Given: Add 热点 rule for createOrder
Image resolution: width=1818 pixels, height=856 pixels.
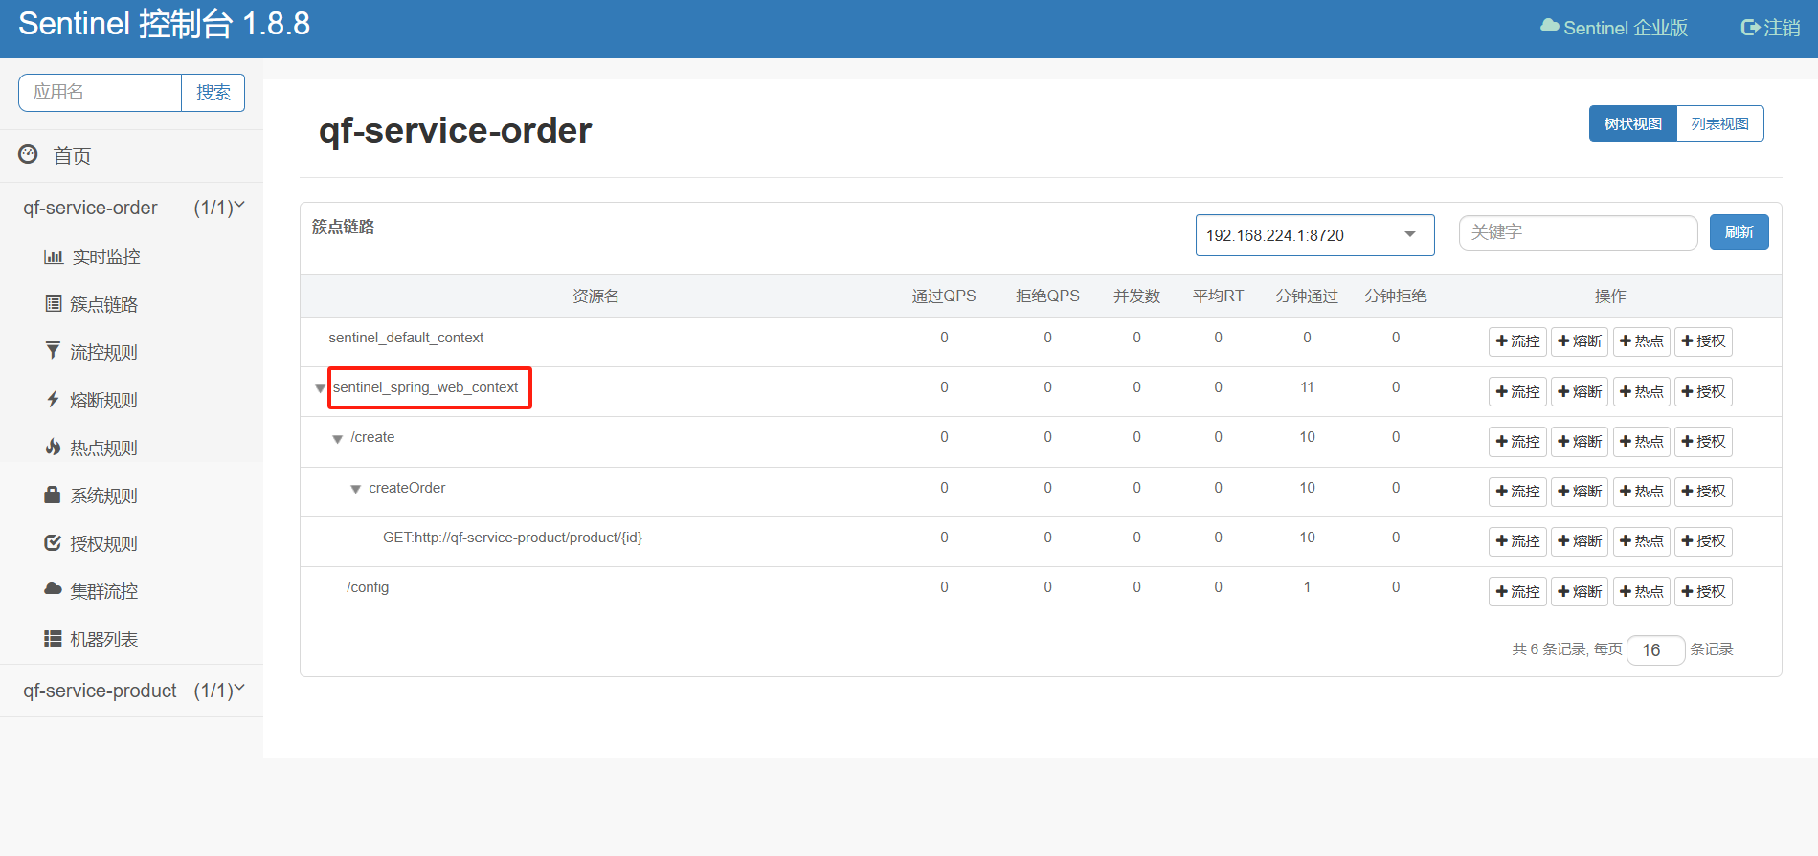Looking at the screenshot, I should pos(1642,492).
